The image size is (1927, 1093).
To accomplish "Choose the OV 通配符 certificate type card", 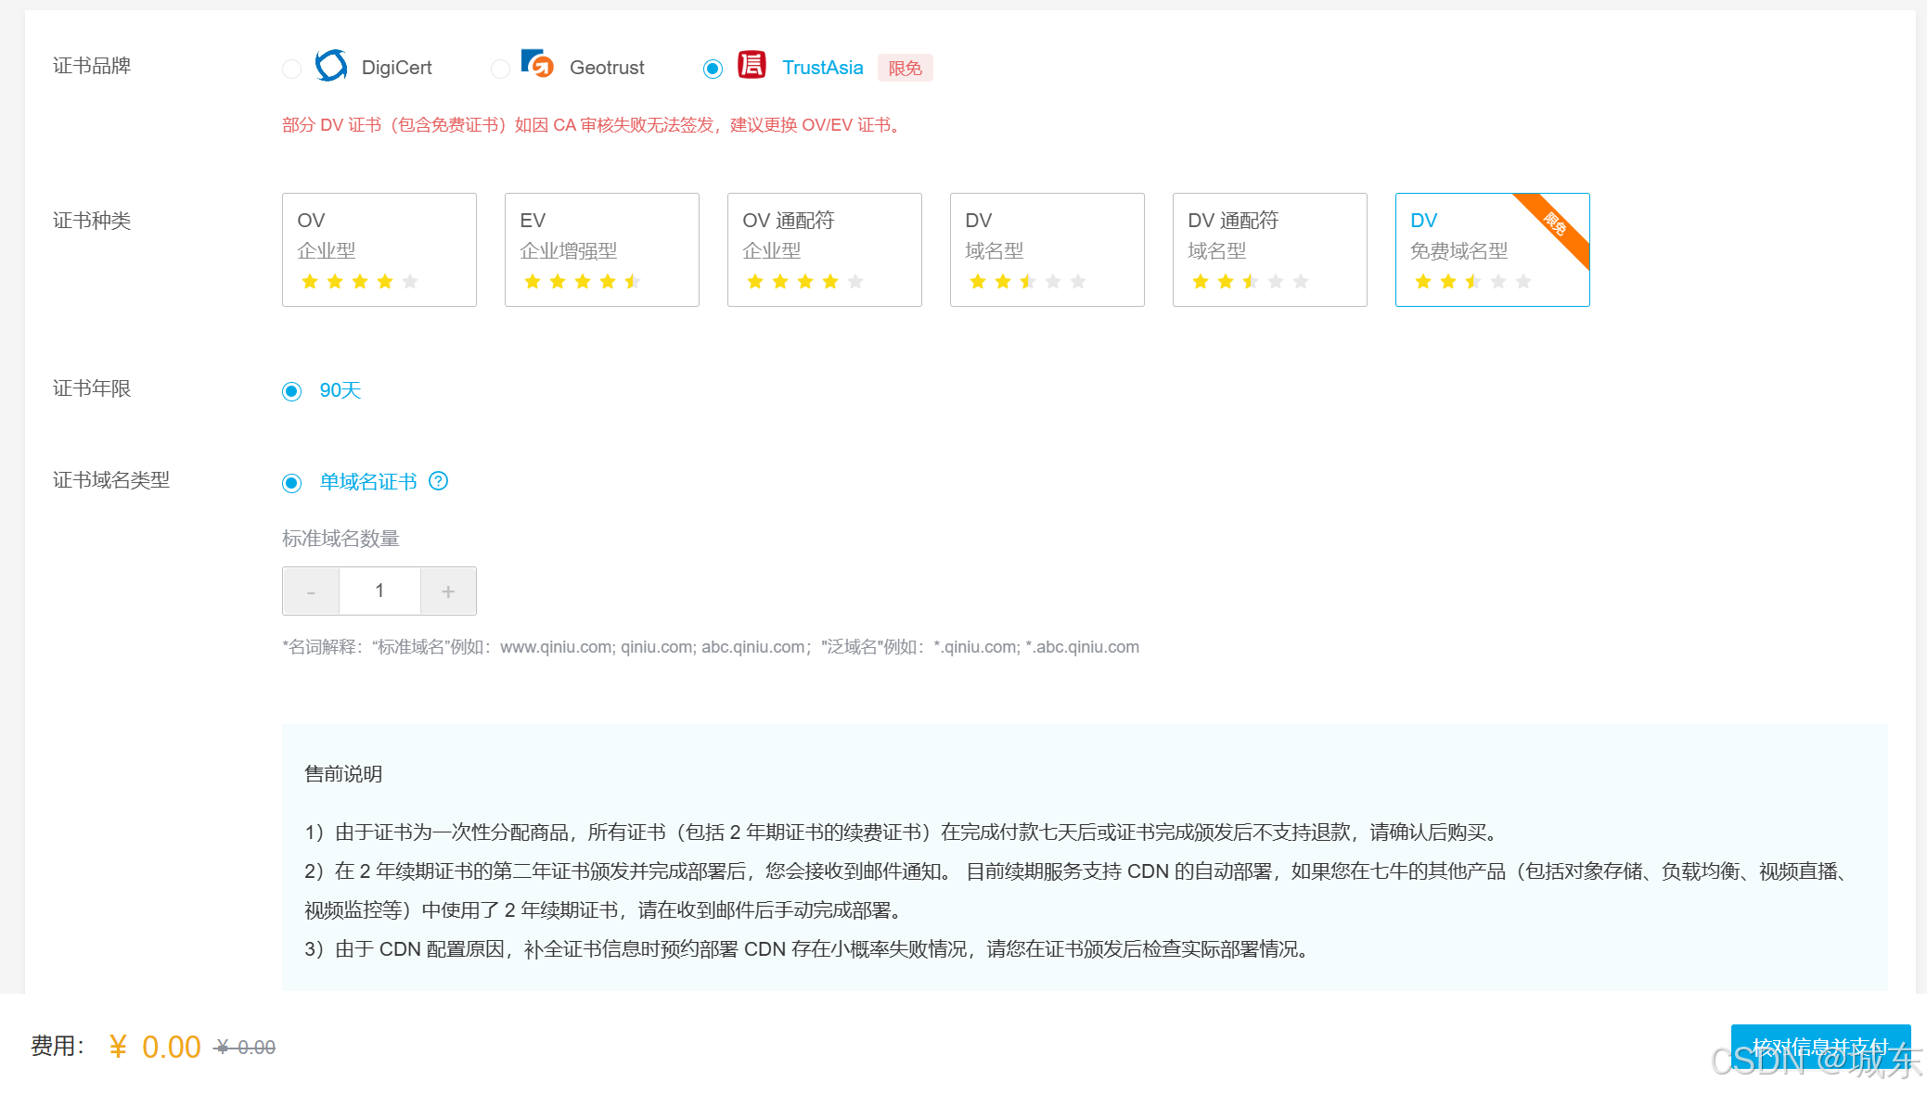I will pos(824,248).
